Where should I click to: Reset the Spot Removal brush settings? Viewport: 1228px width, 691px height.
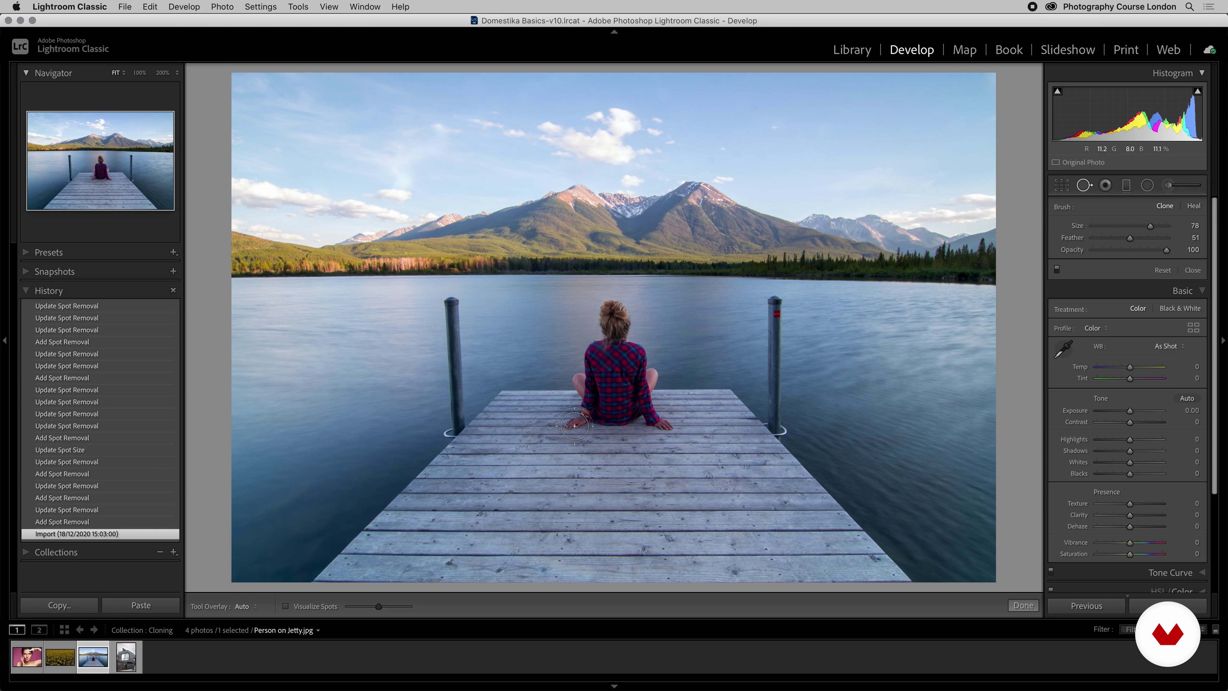point(1162,270)
